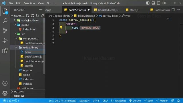Click Collapse Folders icon in Explorer
The image size is (183, 103).
click(x=42, y=15)
